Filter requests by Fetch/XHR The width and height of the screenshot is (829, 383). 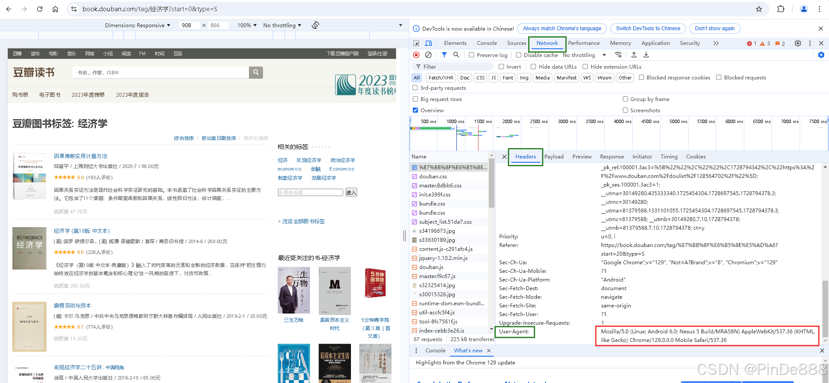(441, 78)
